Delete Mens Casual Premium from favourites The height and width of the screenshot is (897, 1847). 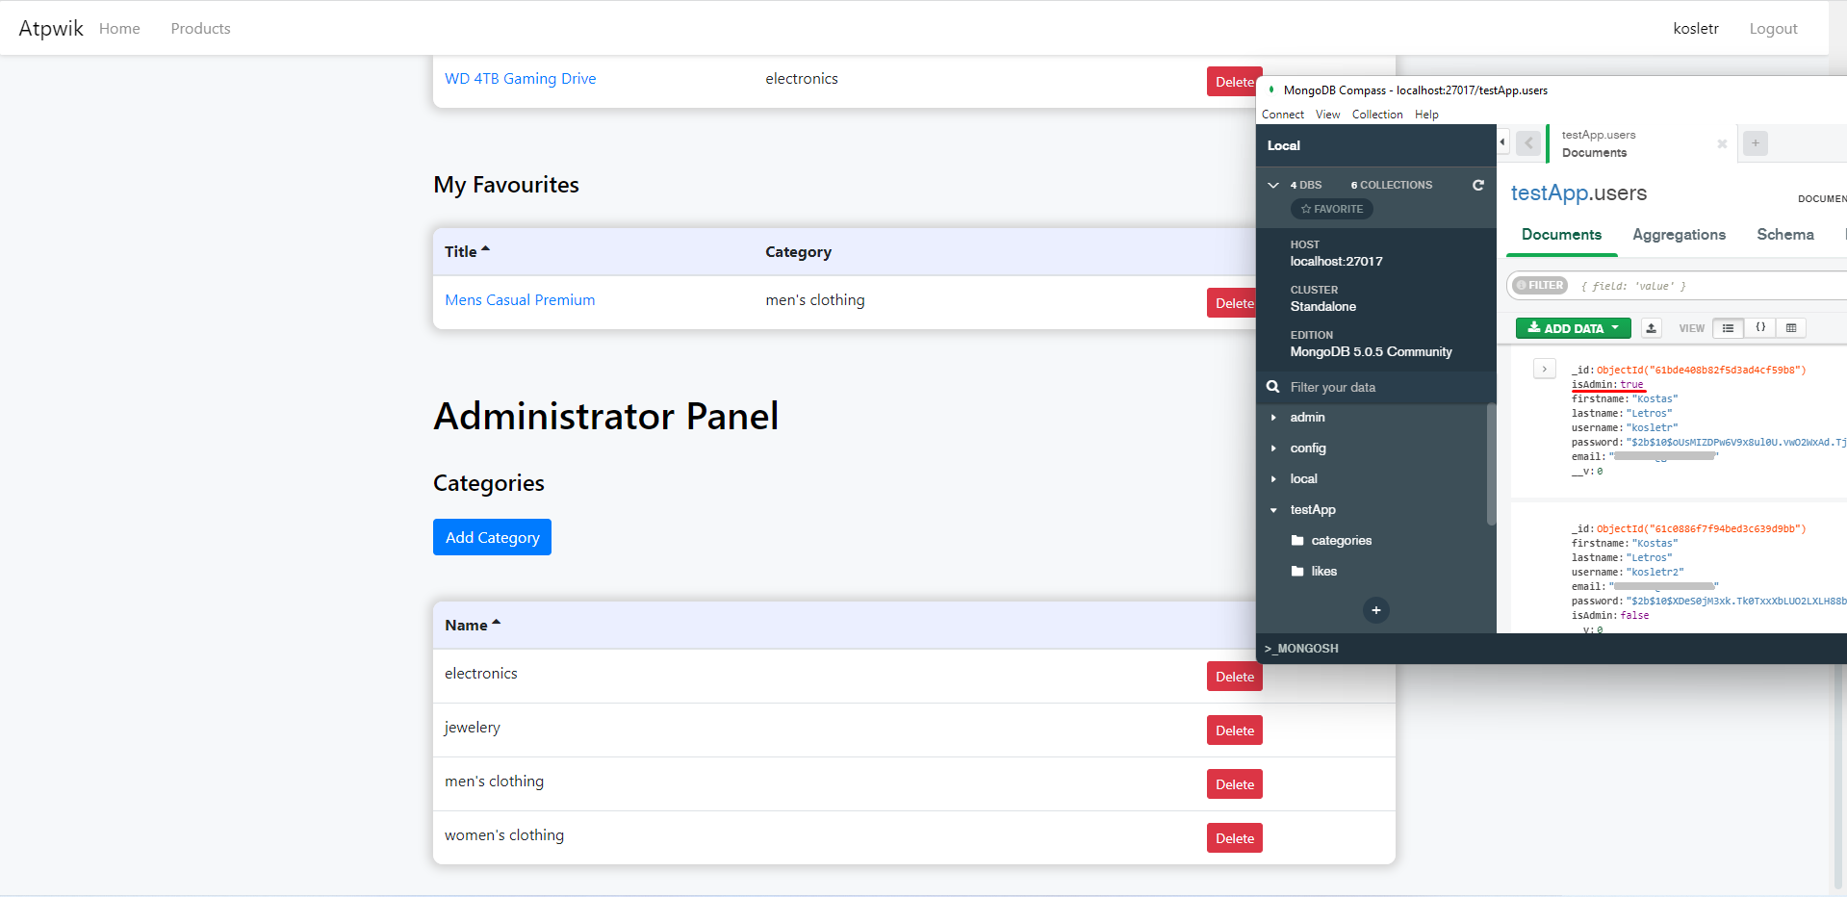point(1232,303)
